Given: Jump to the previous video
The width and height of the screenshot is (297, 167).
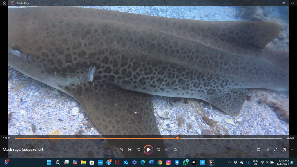Looking at the screenshot, I should (130, 150).
